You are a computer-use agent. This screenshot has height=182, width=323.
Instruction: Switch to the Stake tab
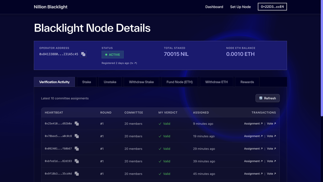[86, 82]
